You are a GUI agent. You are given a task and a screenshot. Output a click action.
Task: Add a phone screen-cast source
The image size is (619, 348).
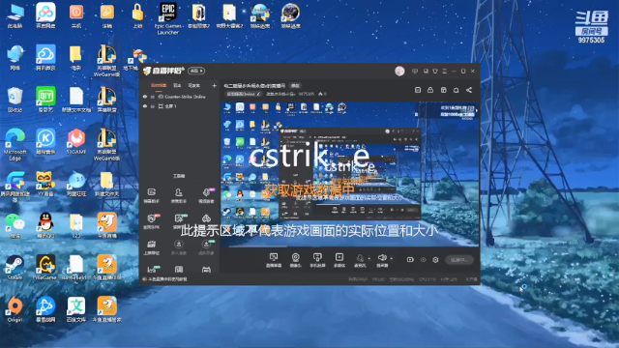tap(317, 260)
